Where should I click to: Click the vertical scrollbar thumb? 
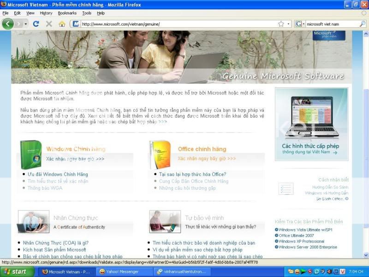tap(366, 158)
